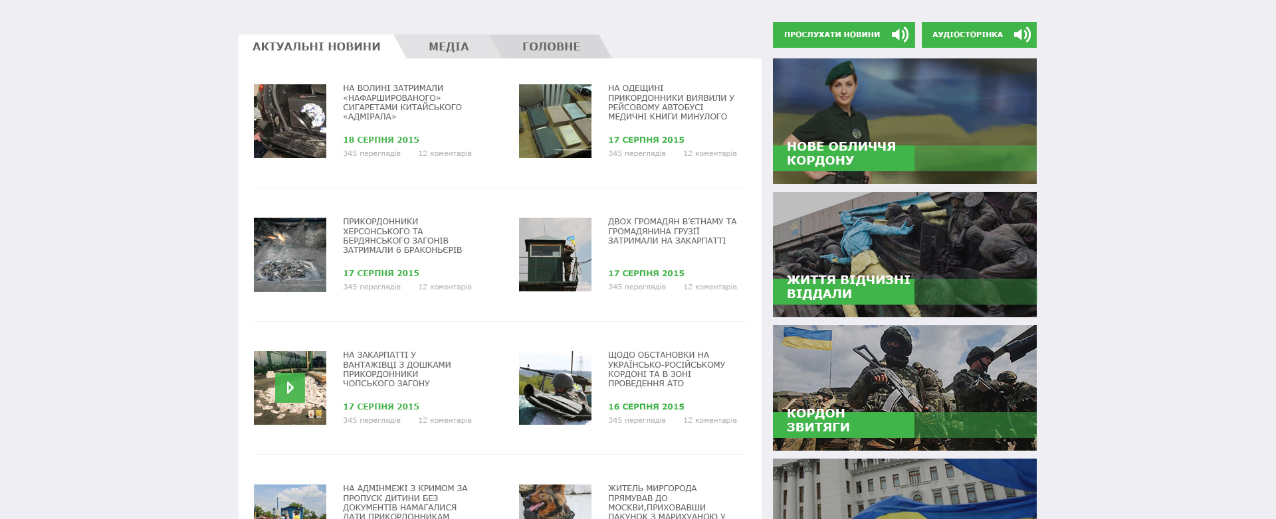
Task: Click 345 переглядів under «Адмірала» article
Action: (372, 153)
